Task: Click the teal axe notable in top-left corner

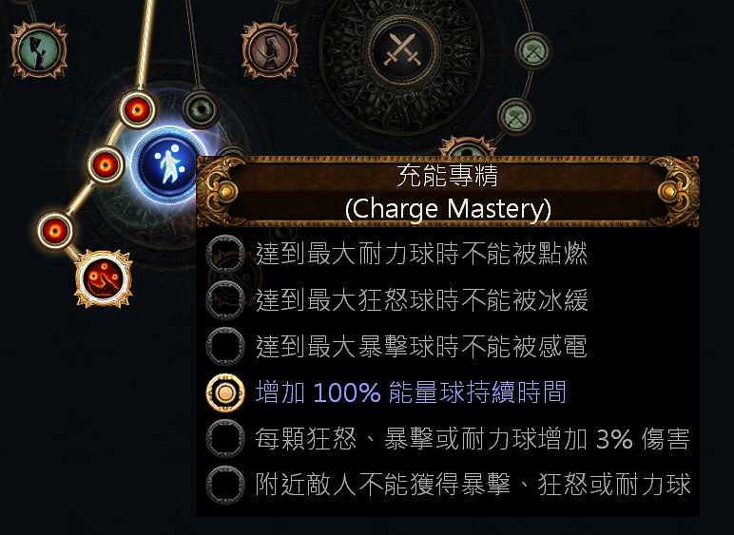Action: [39, 49]
